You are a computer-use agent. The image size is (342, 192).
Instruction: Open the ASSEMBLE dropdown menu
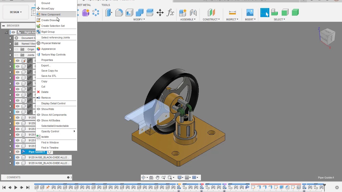pos(188,19)
